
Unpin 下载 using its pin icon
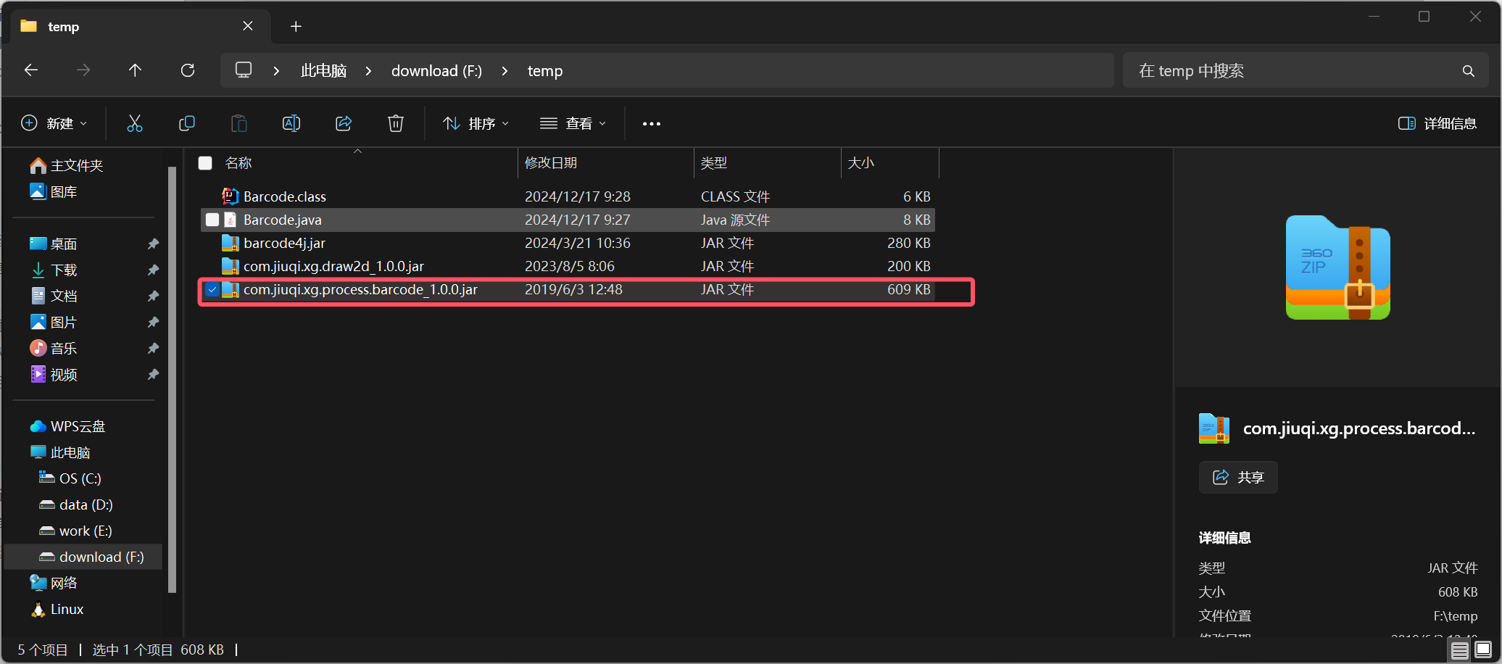point(153,270)
